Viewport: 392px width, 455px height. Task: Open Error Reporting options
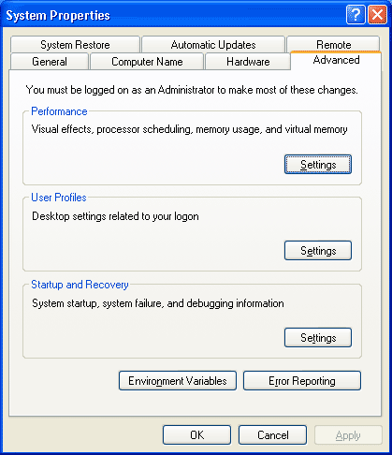point(302,380)
